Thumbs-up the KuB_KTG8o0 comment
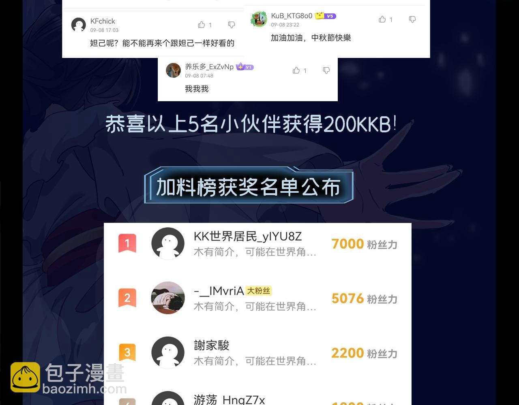 coord(382,19)
